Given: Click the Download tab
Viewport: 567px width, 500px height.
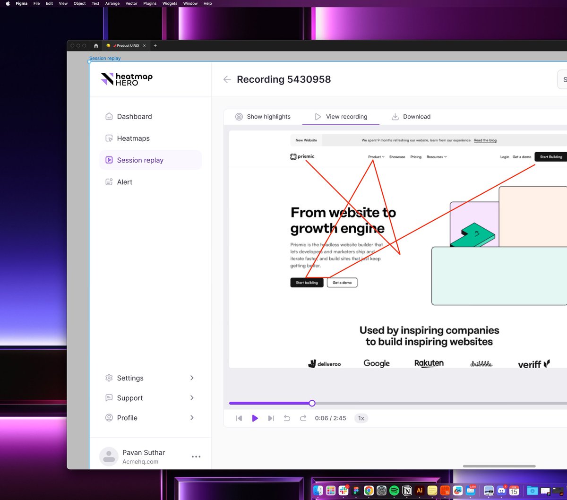Looking at the screenshot, I should 411,117.
